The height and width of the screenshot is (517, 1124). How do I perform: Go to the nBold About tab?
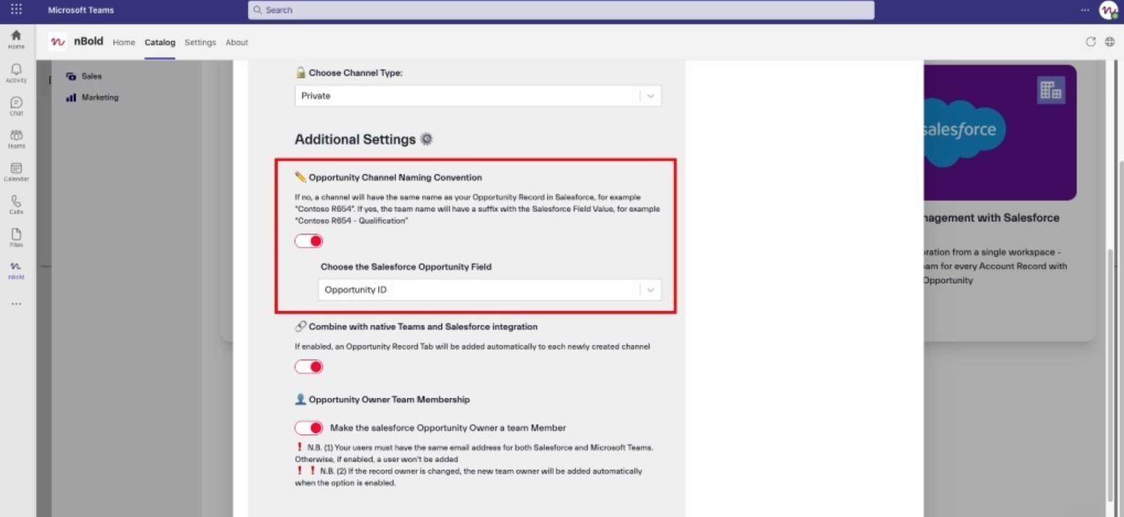[x=237, y=42]
